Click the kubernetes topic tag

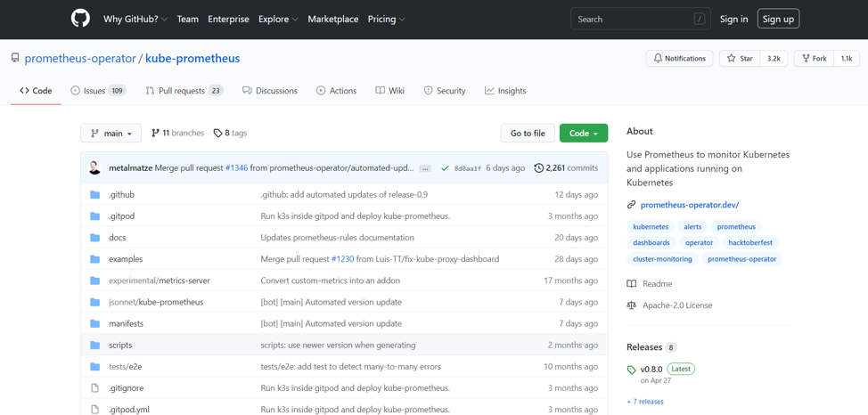[651, 227]
